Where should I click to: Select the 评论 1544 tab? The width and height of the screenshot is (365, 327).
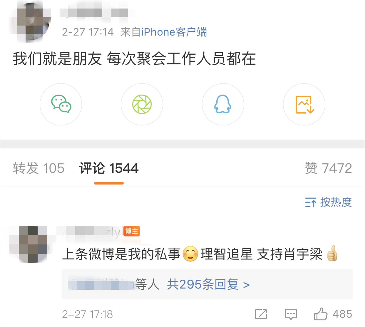(x=109, y=168)
